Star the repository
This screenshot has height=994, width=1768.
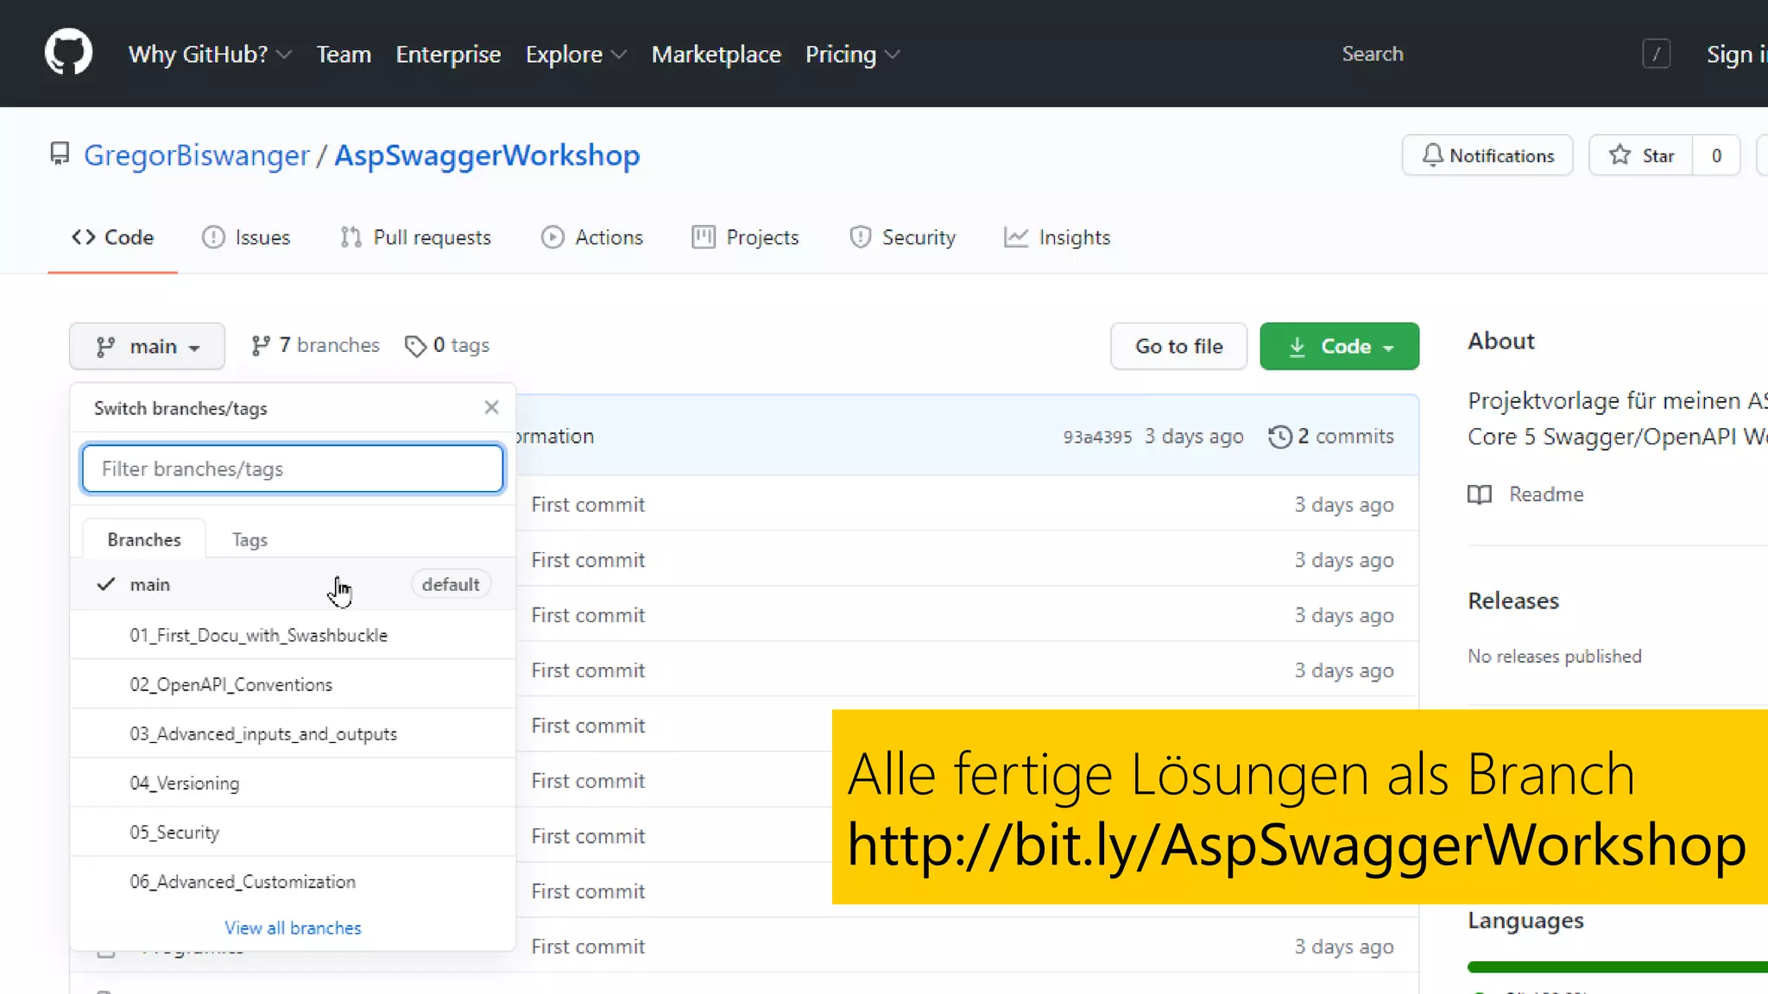[x=1640, y=155]
